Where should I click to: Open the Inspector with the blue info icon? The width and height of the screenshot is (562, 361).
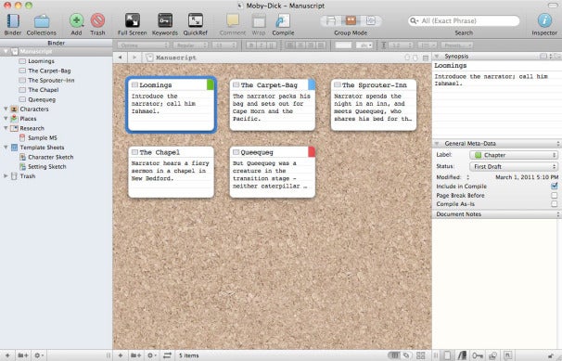pyautogui.click(x=544, y=20)
